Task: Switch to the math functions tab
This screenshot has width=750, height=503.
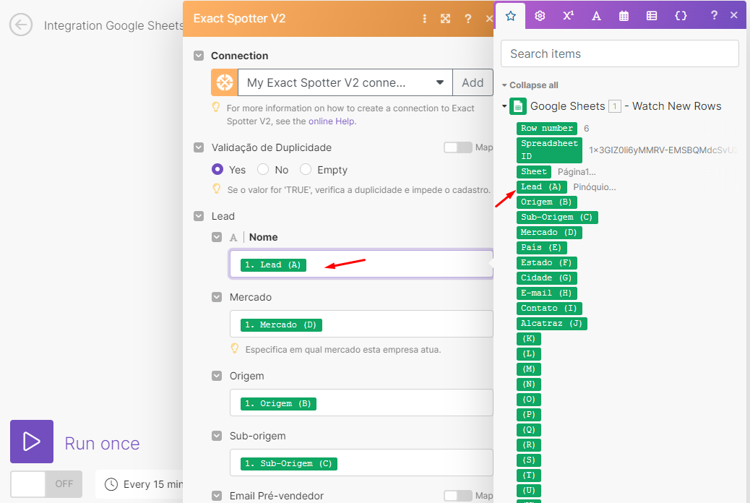Action: tap(568, 16)
